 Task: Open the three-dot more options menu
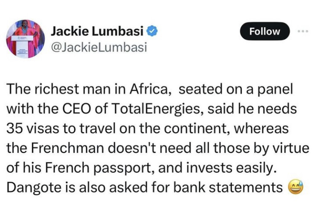tap(303, 31)
